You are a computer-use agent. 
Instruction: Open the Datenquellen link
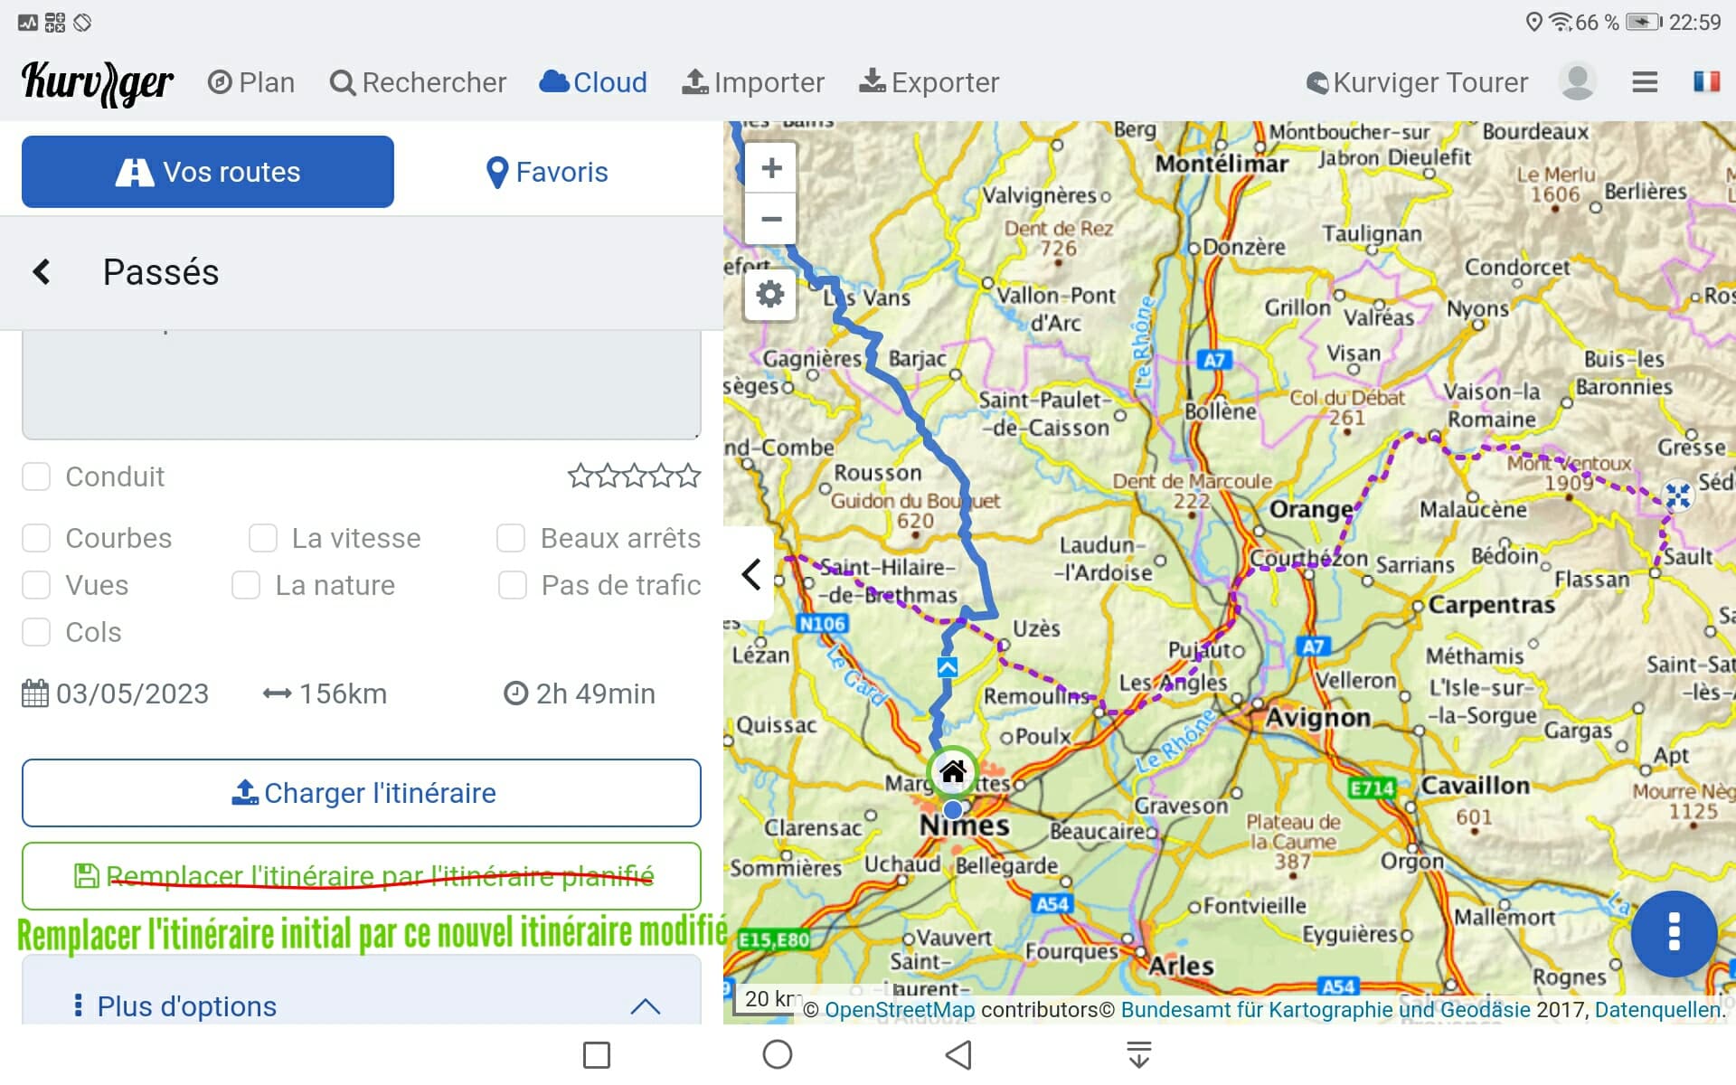[x=1657, y=1010]
